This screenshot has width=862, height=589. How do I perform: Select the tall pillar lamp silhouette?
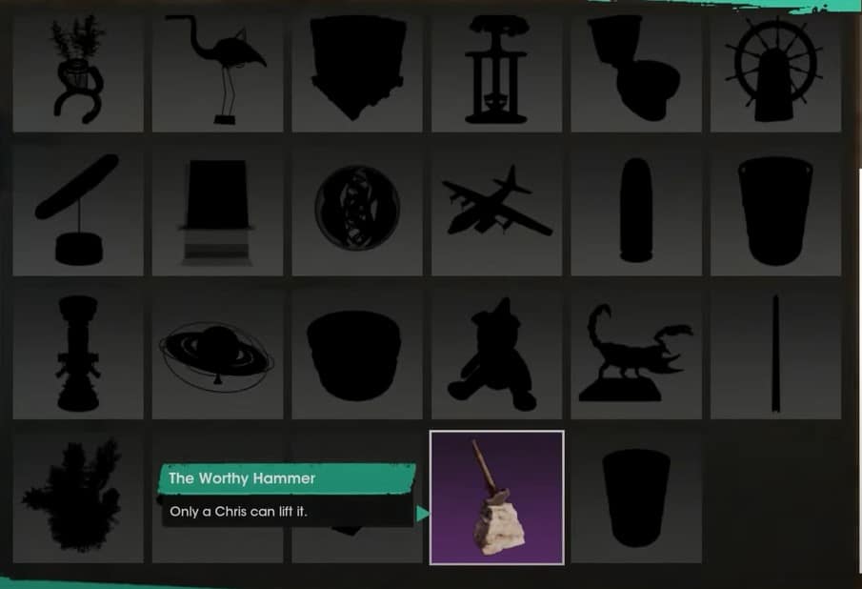coord(78,355)
